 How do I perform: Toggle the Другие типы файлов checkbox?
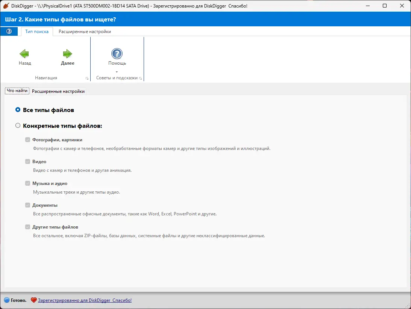pyautogui.click(x=27, y=226)
